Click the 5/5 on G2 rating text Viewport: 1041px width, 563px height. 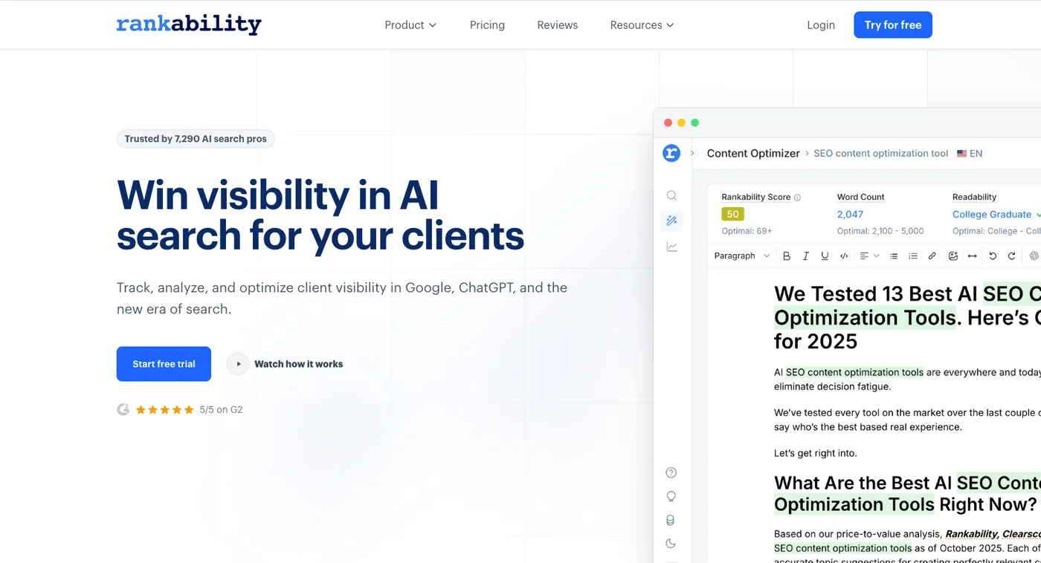pyautogui.click(x=221, y=409)
